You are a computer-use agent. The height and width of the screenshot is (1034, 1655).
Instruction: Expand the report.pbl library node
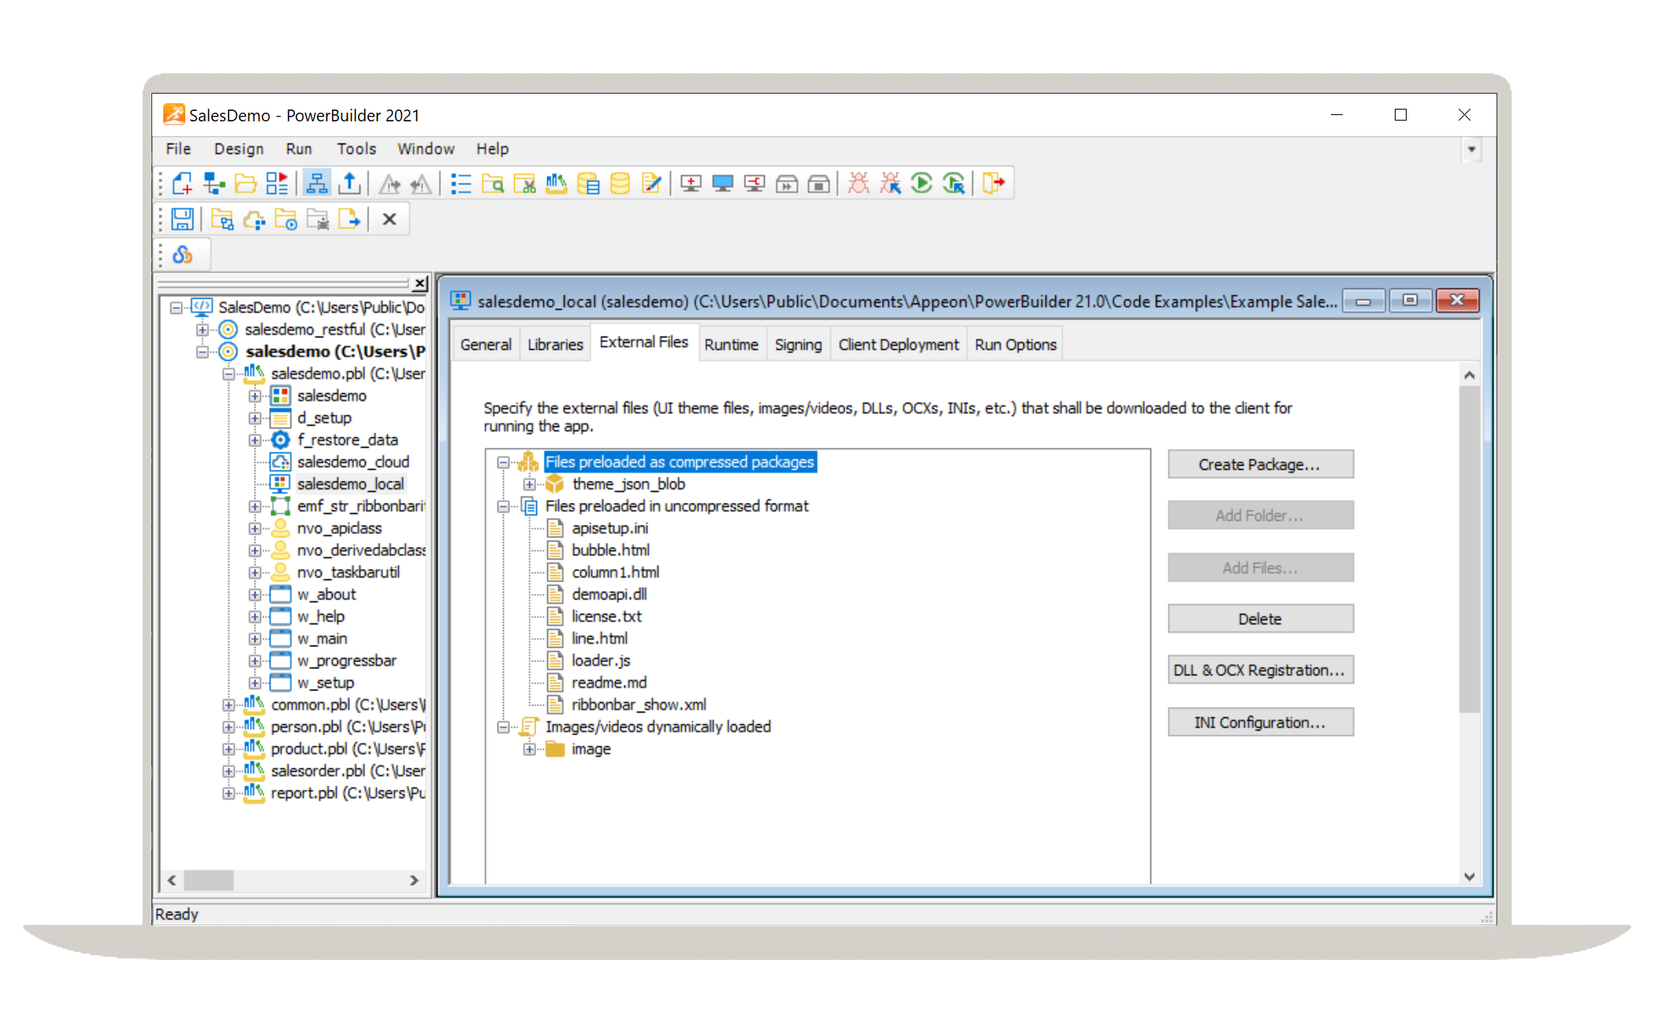229,793
